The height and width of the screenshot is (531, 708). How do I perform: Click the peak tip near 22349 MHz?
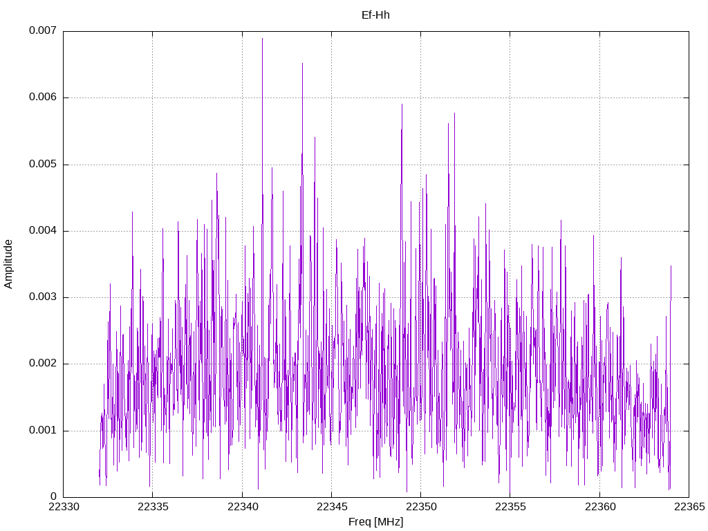402,105
